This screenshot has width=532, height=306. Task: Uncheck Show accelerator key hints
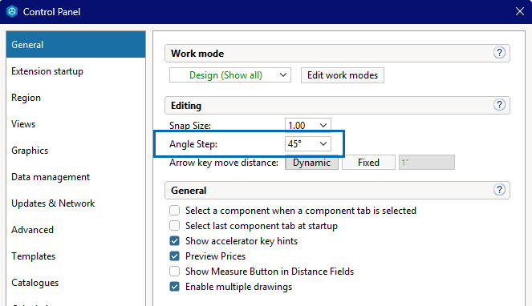[174, 241]
